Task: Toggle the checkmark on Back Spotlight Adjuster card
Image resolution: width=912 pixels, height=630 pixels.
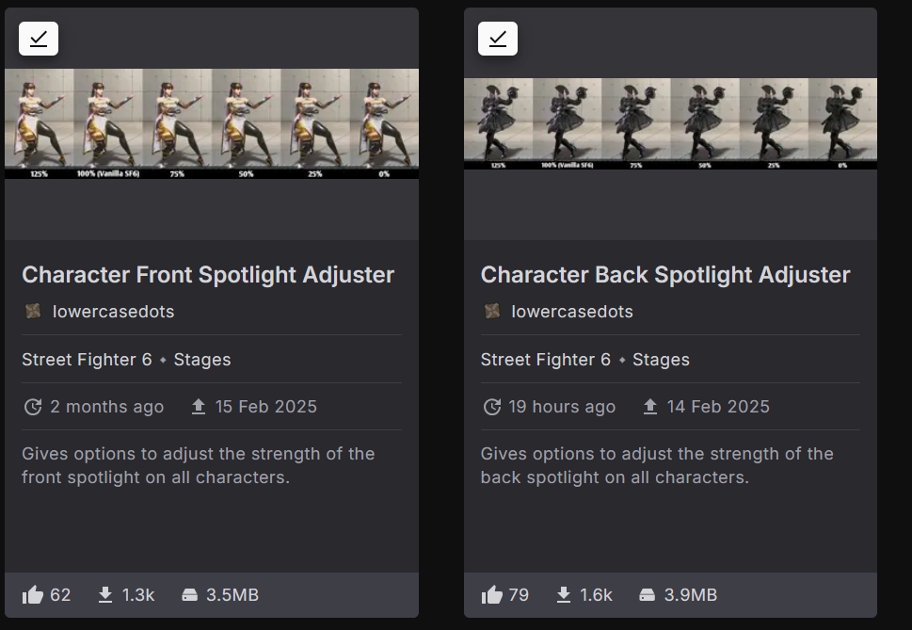Action: 497,39
